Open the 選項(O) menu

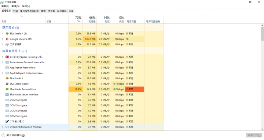coord(15,6)
